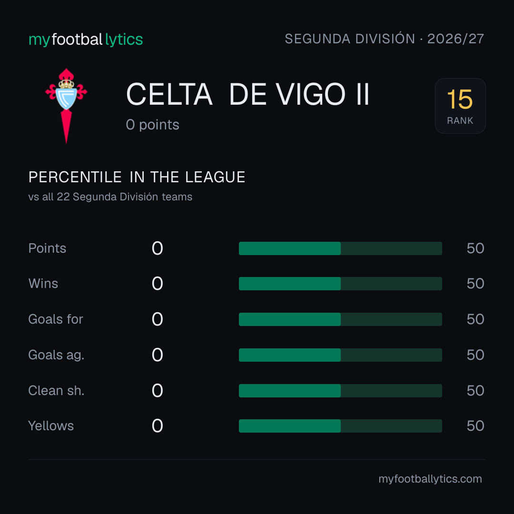This screenshot has width=514, height=514.
Task: Open the myfootballytics.com footer link
Action: 430,479
